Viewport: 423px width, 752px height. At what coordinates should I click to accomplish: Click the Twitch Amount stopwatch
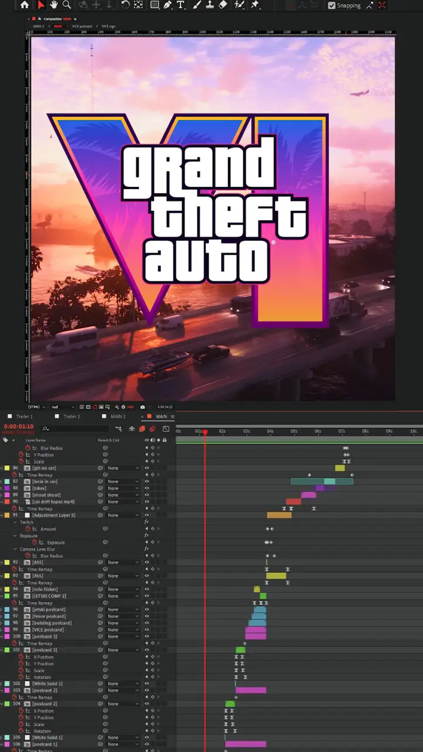point(28,529)
